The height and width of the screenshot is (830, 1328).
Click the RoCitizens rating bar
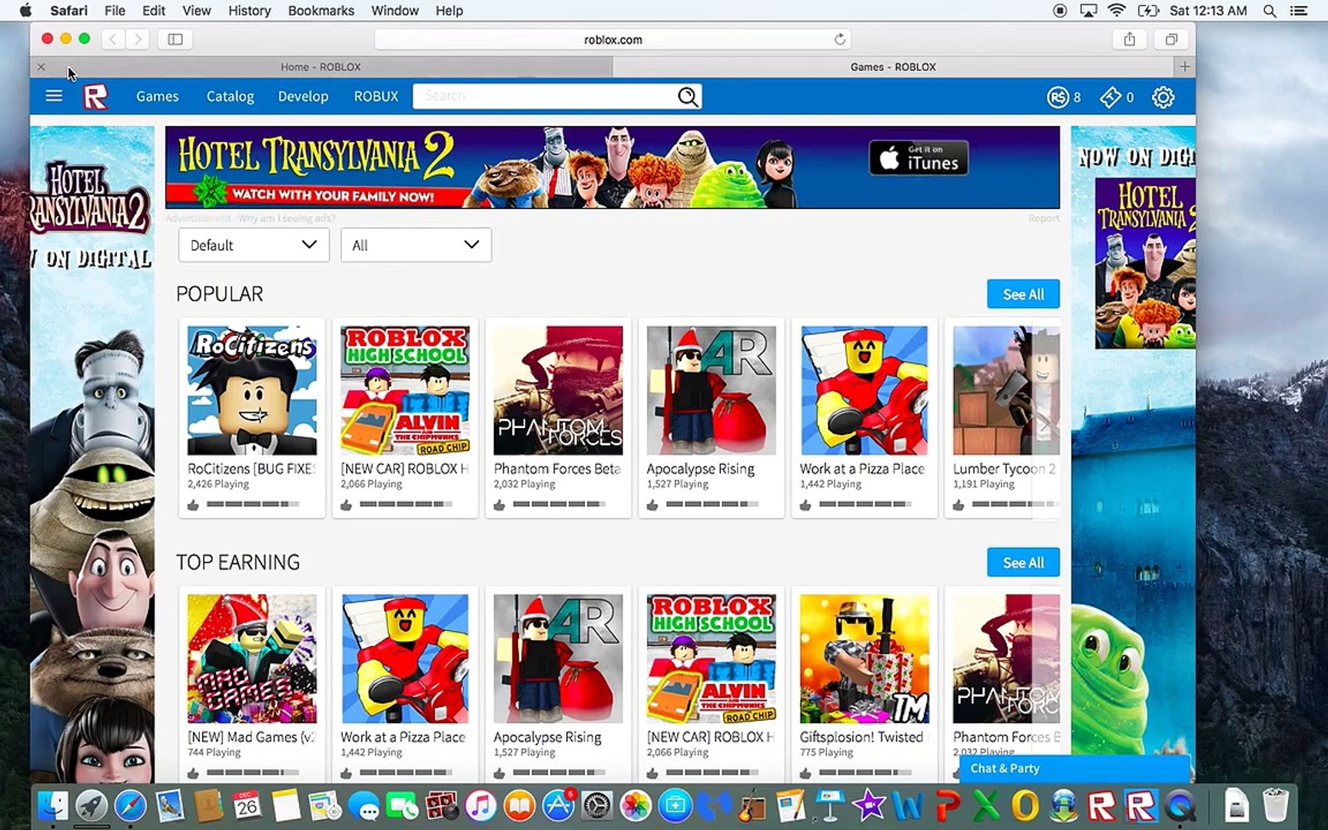click(253, 504)
